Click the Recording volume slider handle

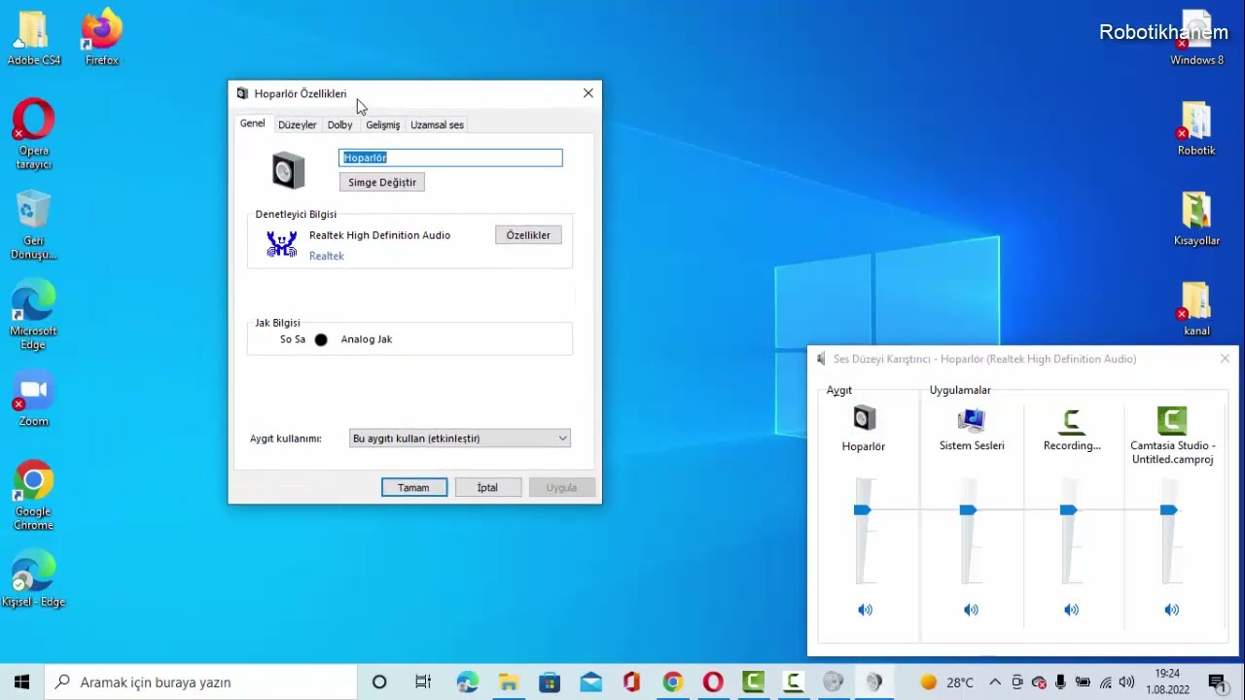[x=1068, y=510]
